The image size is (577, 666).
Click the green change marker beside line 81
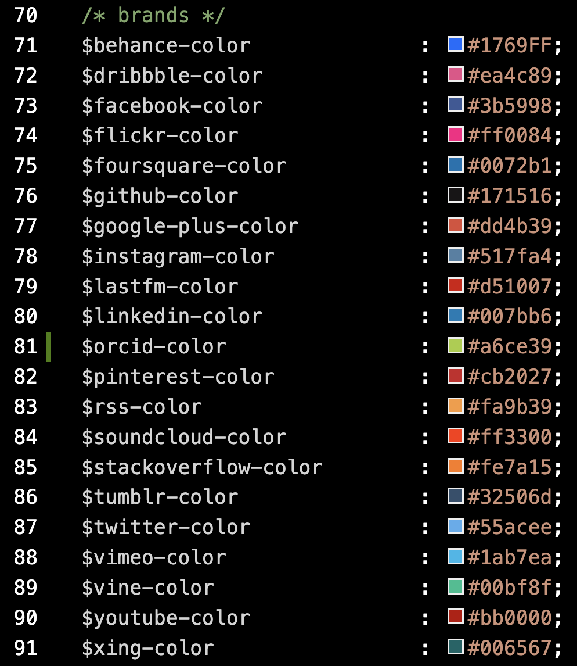click(x=49, y=347)
